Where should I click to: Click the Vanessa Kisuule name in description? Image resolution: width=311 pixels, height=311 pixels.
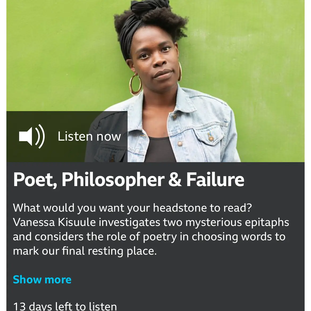[54, 222]
